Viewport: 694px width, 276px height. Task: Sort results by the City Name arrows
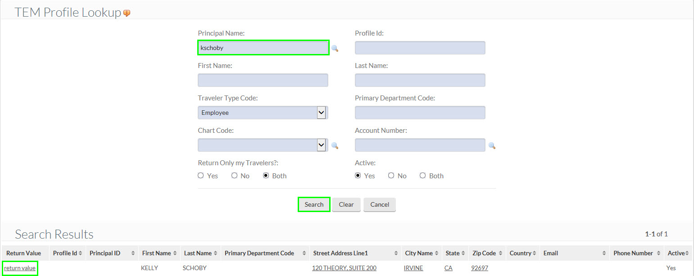[436, 253]
